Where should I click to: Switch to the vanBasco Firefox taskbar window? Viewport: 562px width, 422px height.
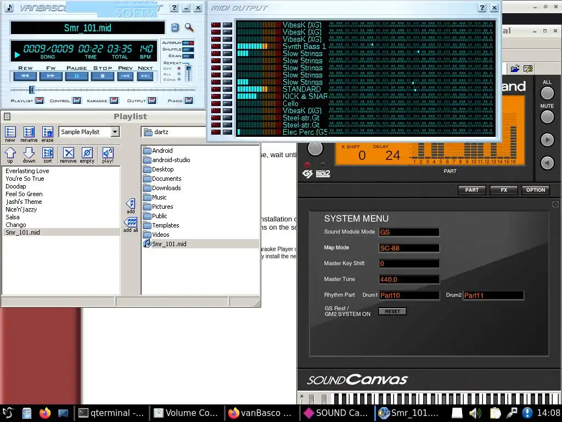[261, 413]
